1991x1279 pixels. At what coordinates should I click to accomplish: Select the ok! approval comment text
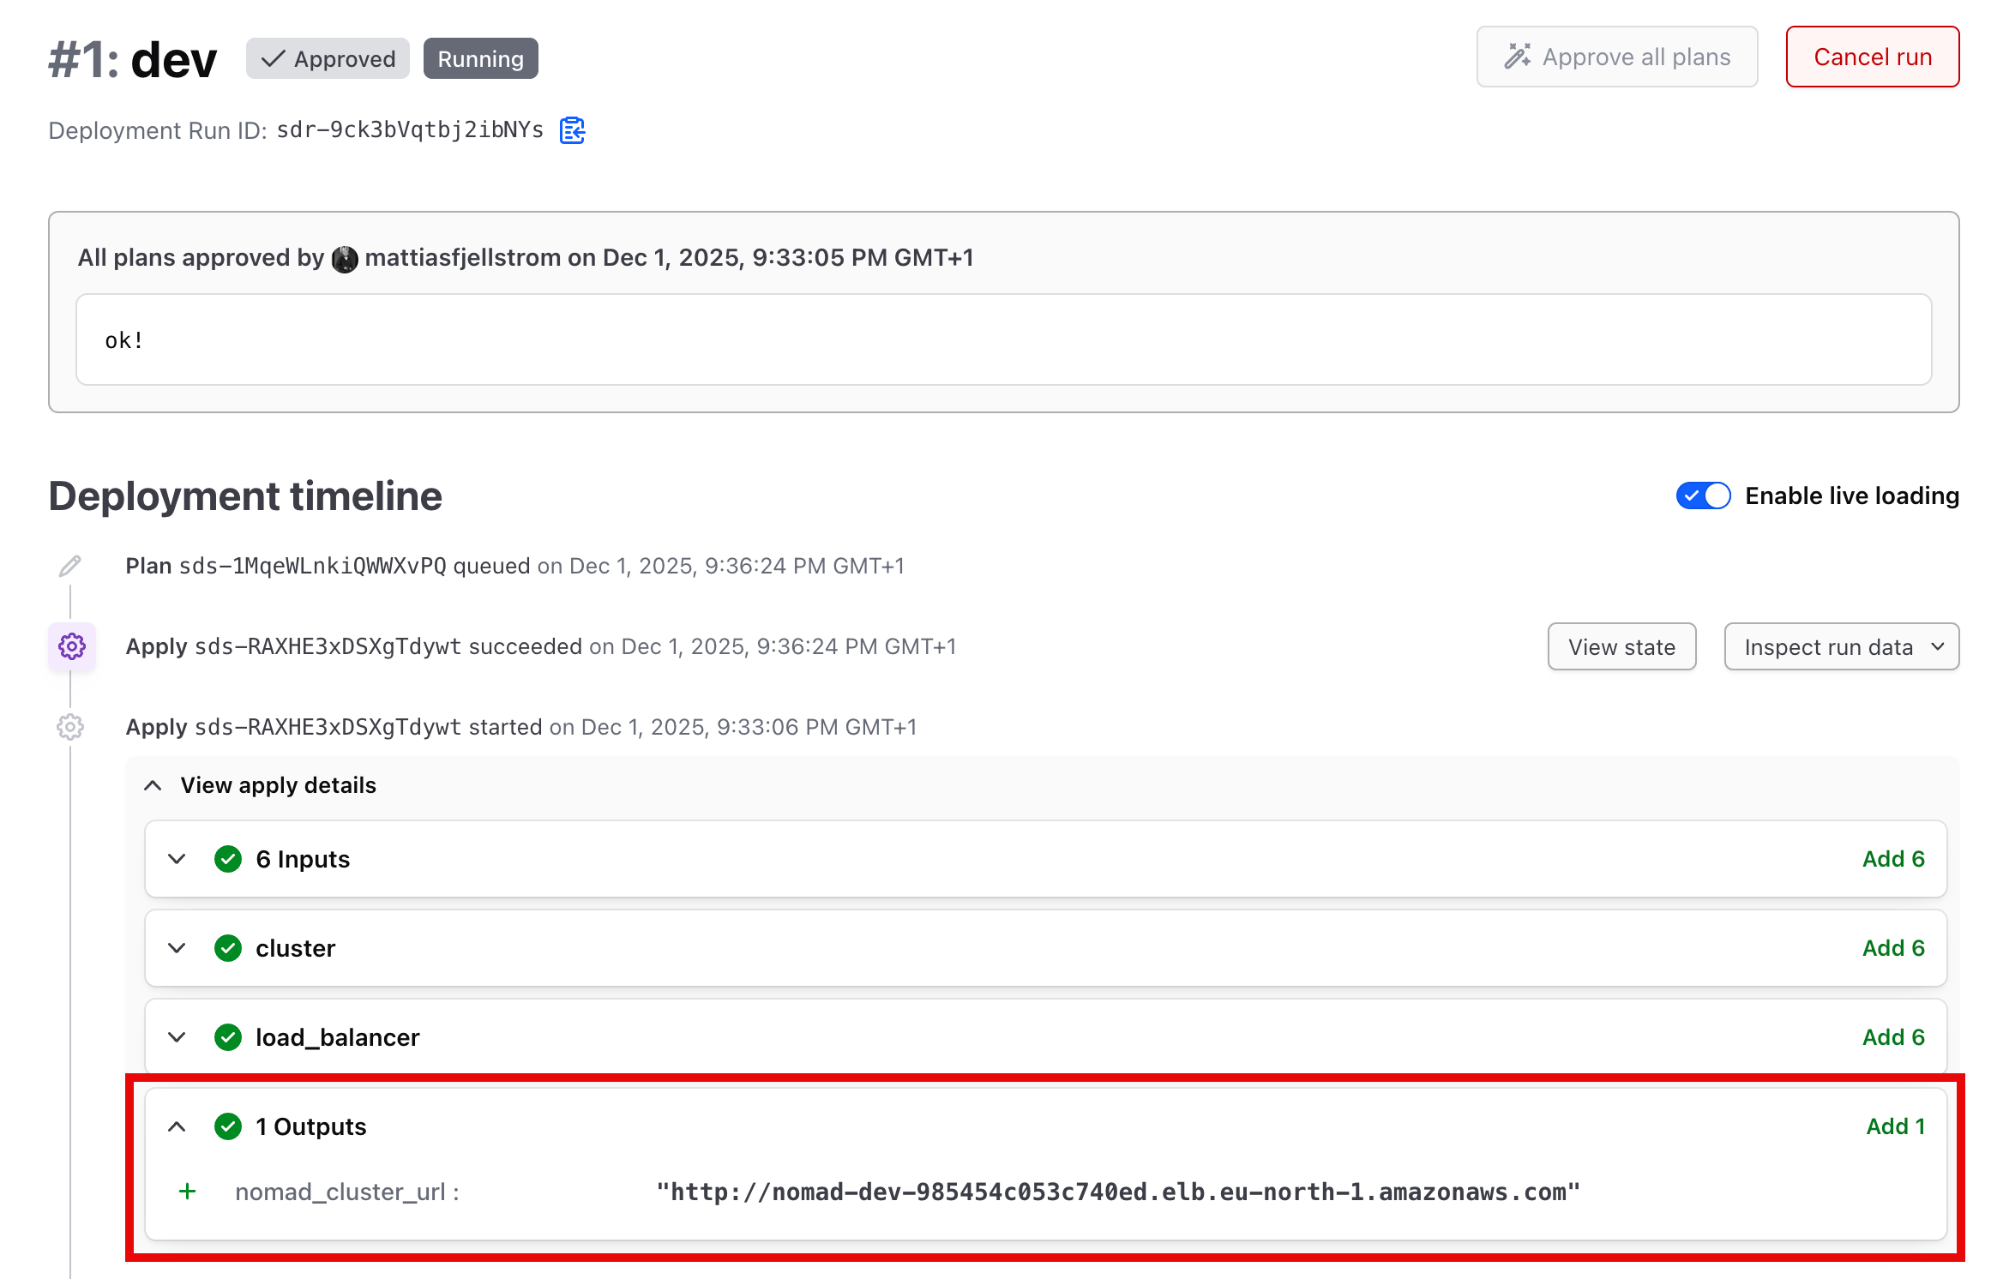click(x=123, y=339)
